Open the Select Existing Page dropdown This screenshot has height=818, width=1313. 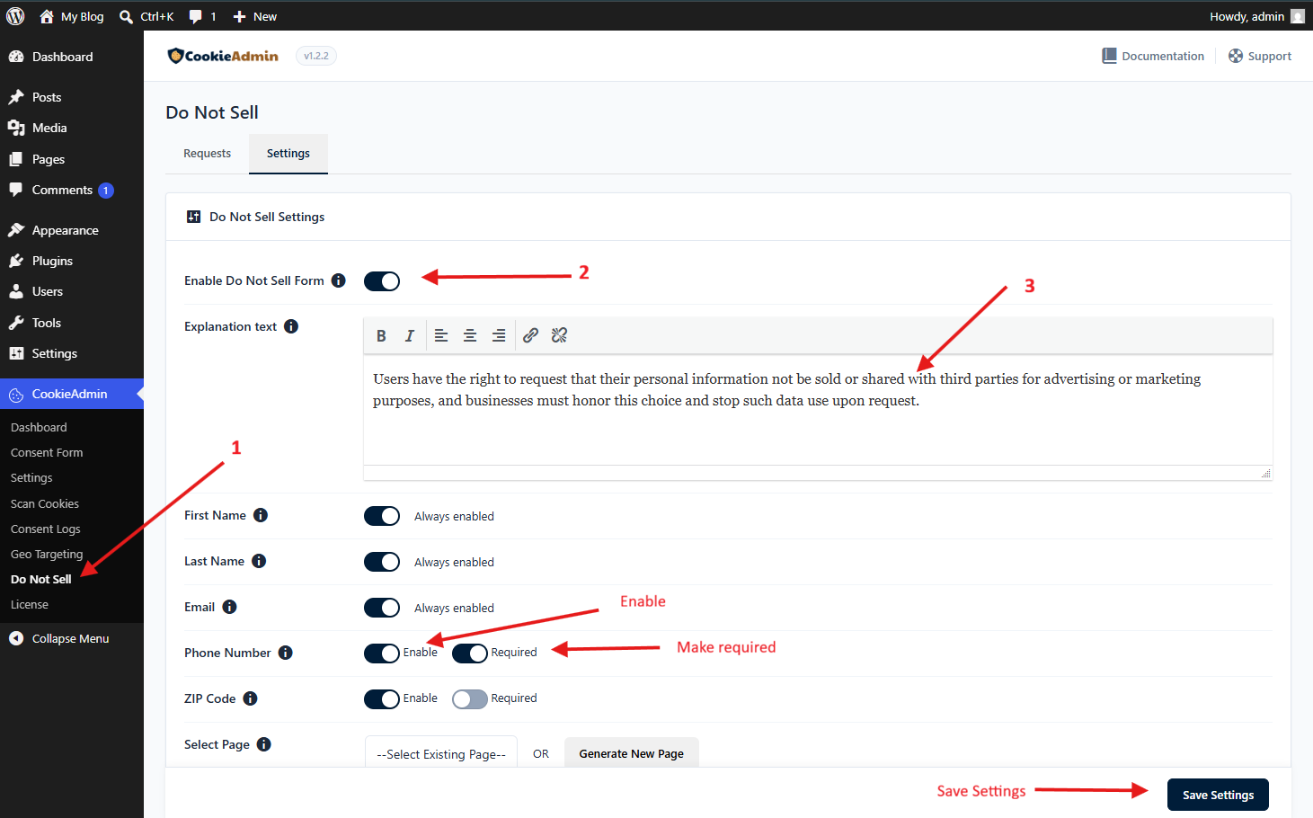(x=441, y=753)
